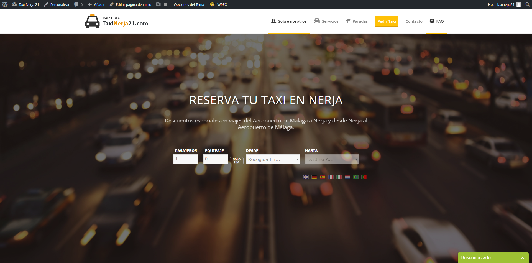Click the HASTA dropdown arrow

356,159
